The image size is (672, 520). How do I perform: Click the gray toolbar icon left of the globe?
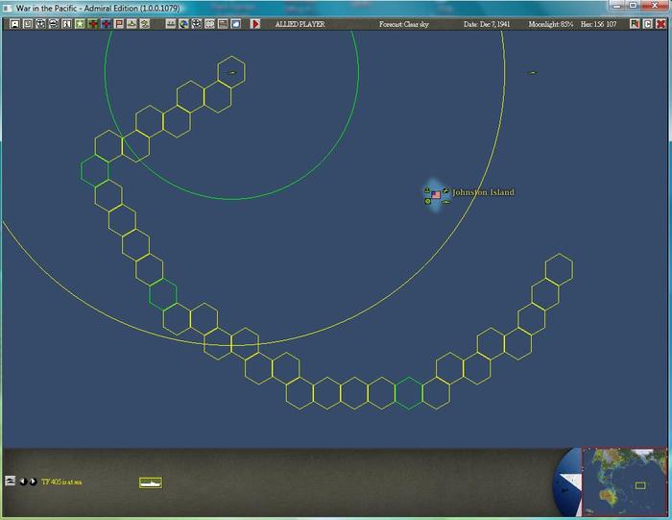pos(171,24)
